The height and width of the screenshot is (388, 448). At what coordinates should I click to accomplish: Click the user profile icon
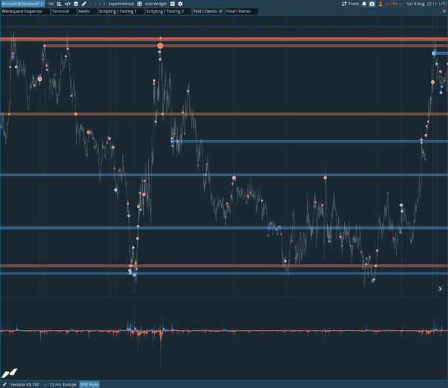tap(381, 4)
